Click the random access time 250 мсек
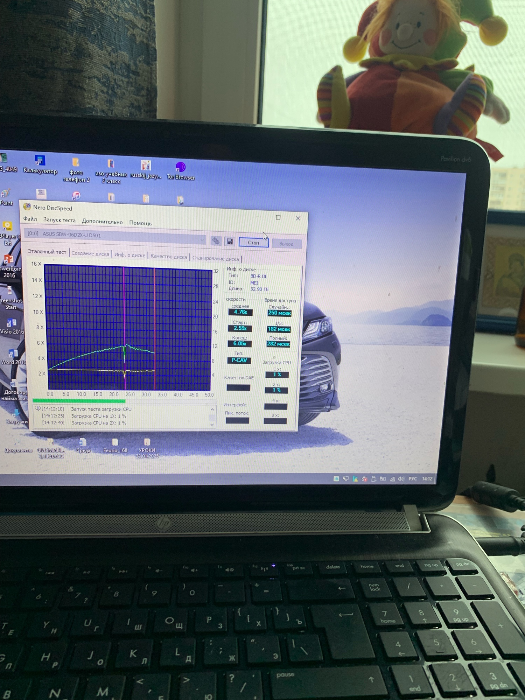 click(279, 313)
